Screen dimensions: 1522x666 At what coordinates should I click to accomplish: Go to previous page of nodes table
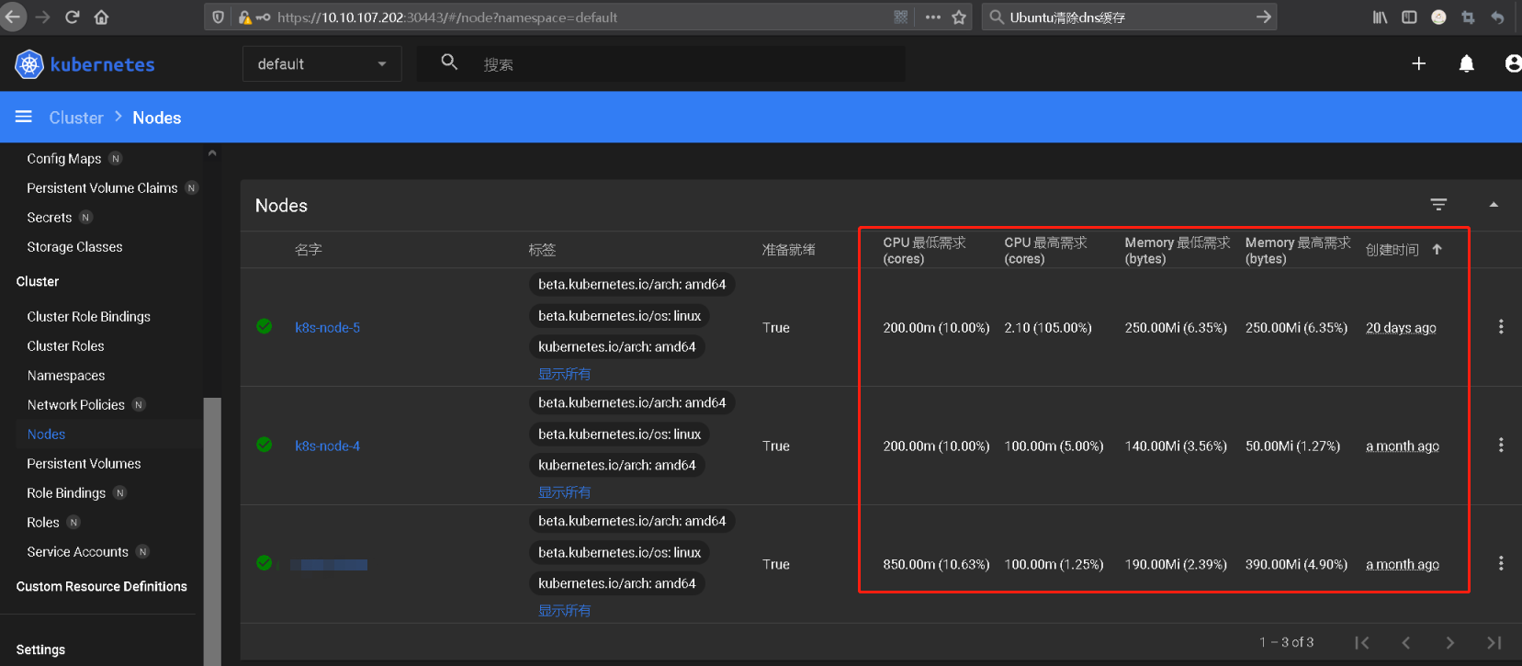pyautogui.click(x=1405, y=643)
